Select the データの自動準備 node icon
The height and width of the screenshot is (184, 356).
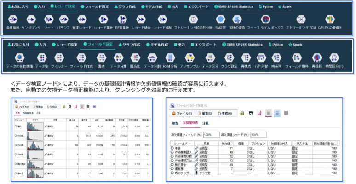pos(19,58)
